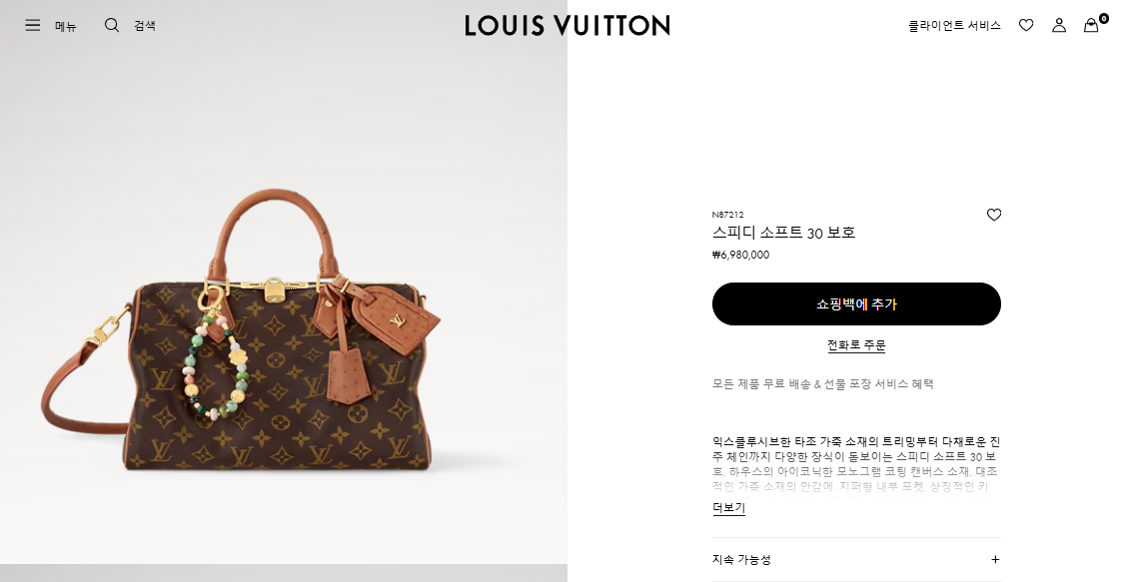Show full description with 더보기
This screenshot has width=1122, height=582.
click(728, 508)
